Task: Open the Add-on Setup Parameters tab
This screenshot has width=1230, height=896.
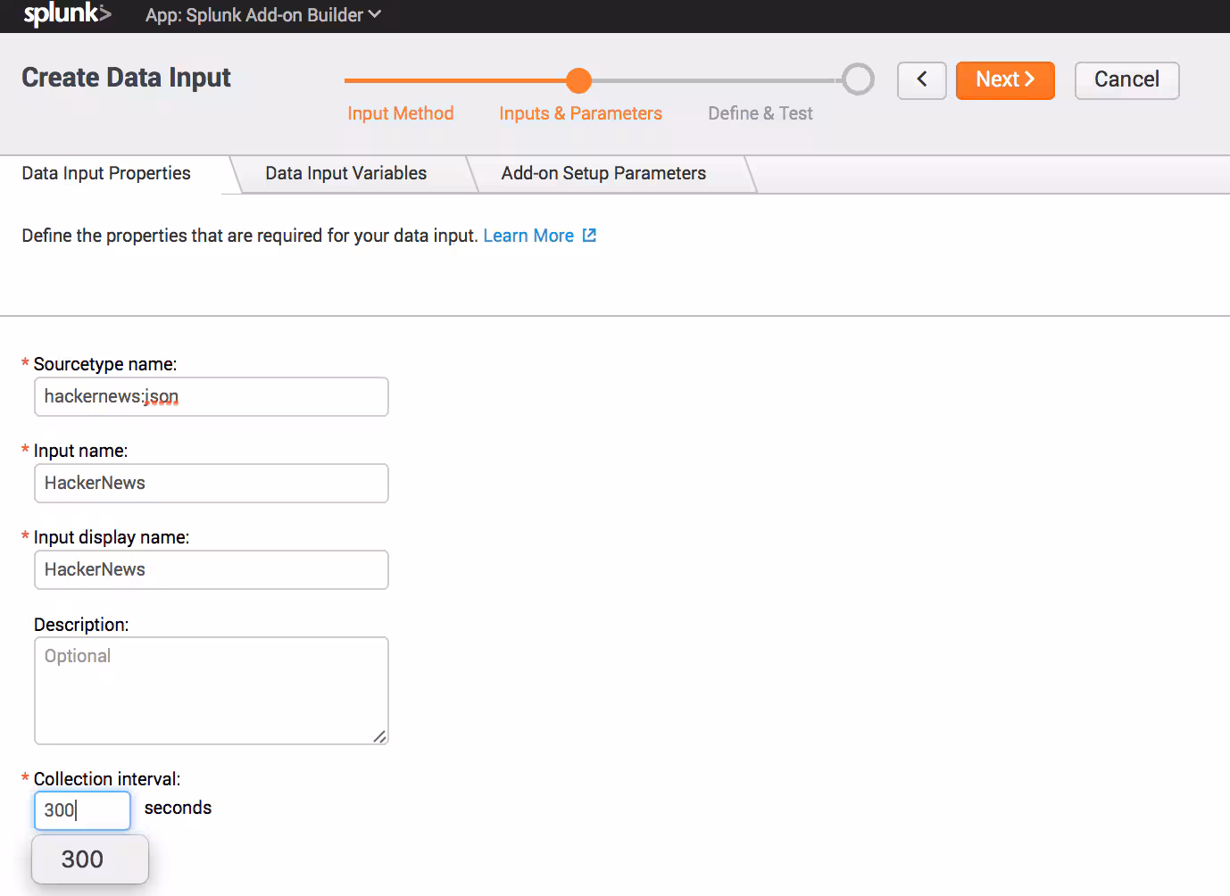Action: point(603,172)
